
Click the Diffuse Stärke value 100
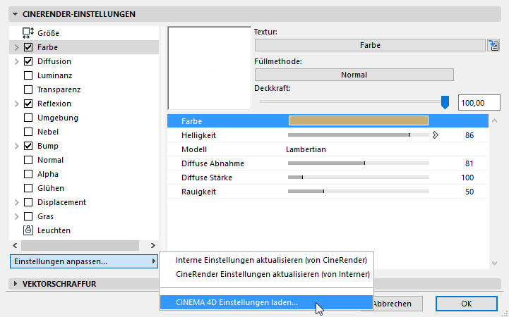467,178
